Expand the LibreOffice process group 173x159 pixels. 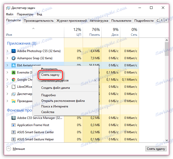click(x=7, y=87)
